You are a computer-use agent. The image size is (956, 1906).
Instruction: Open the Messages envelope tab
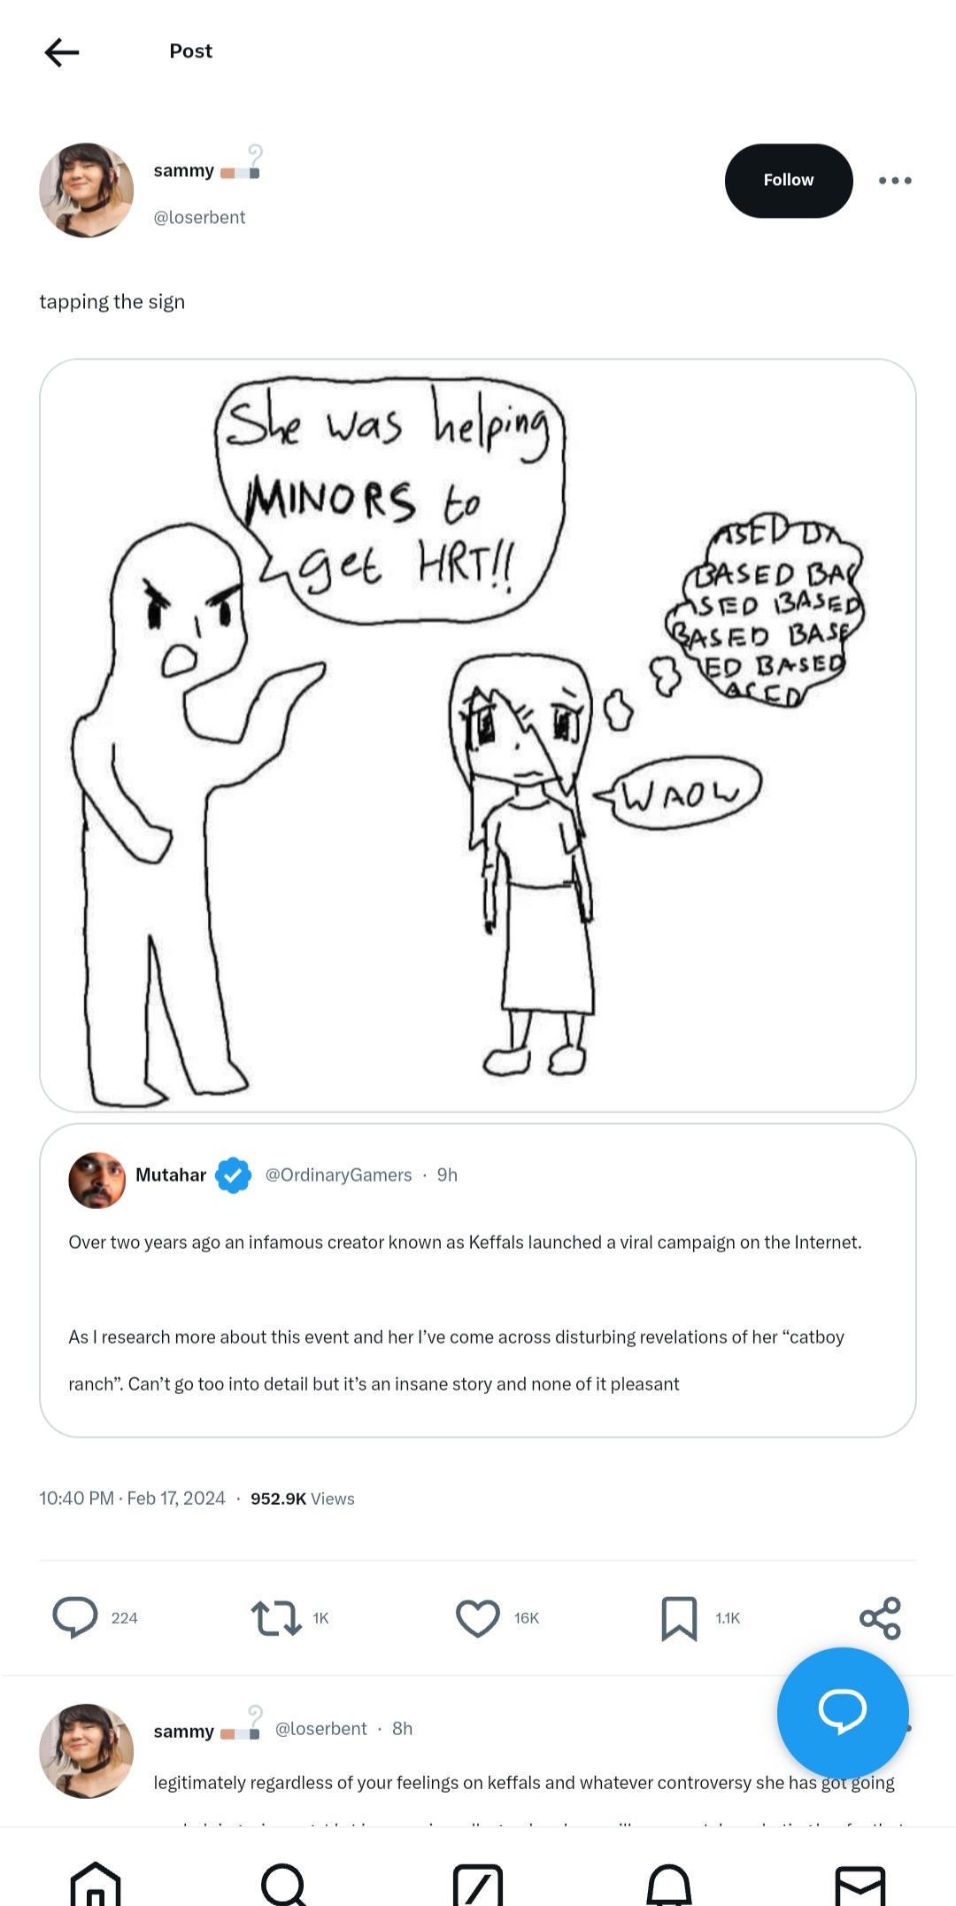tap(860, 1883)
